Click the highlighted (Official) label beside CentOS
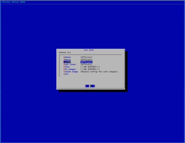 point(86,62)
